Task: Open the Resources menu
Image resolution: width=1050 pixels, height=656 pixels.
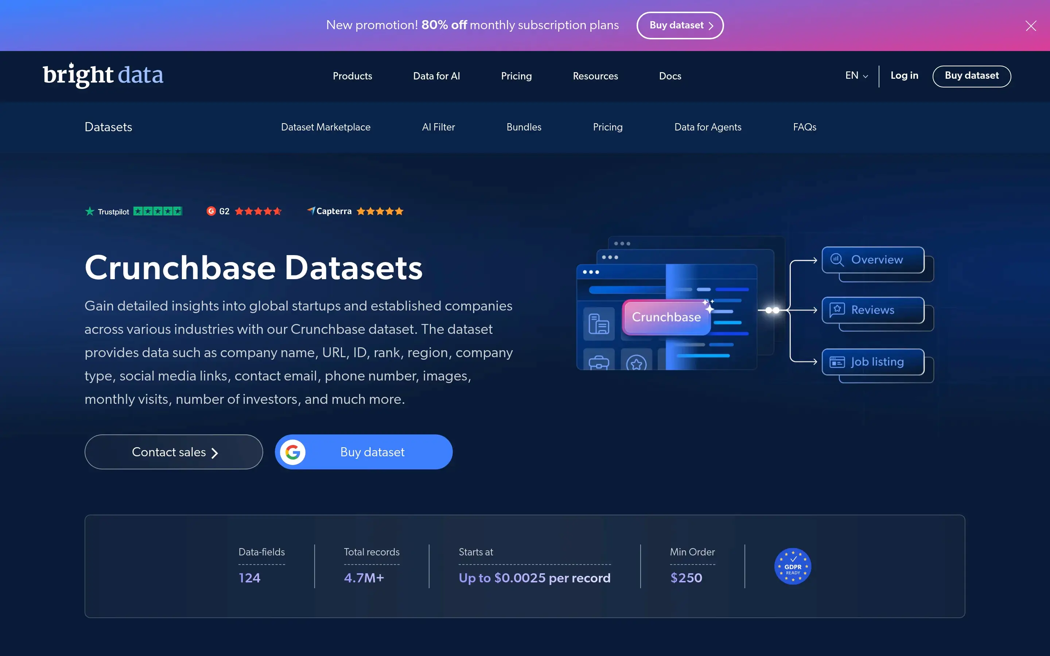Action: (595, 76)
